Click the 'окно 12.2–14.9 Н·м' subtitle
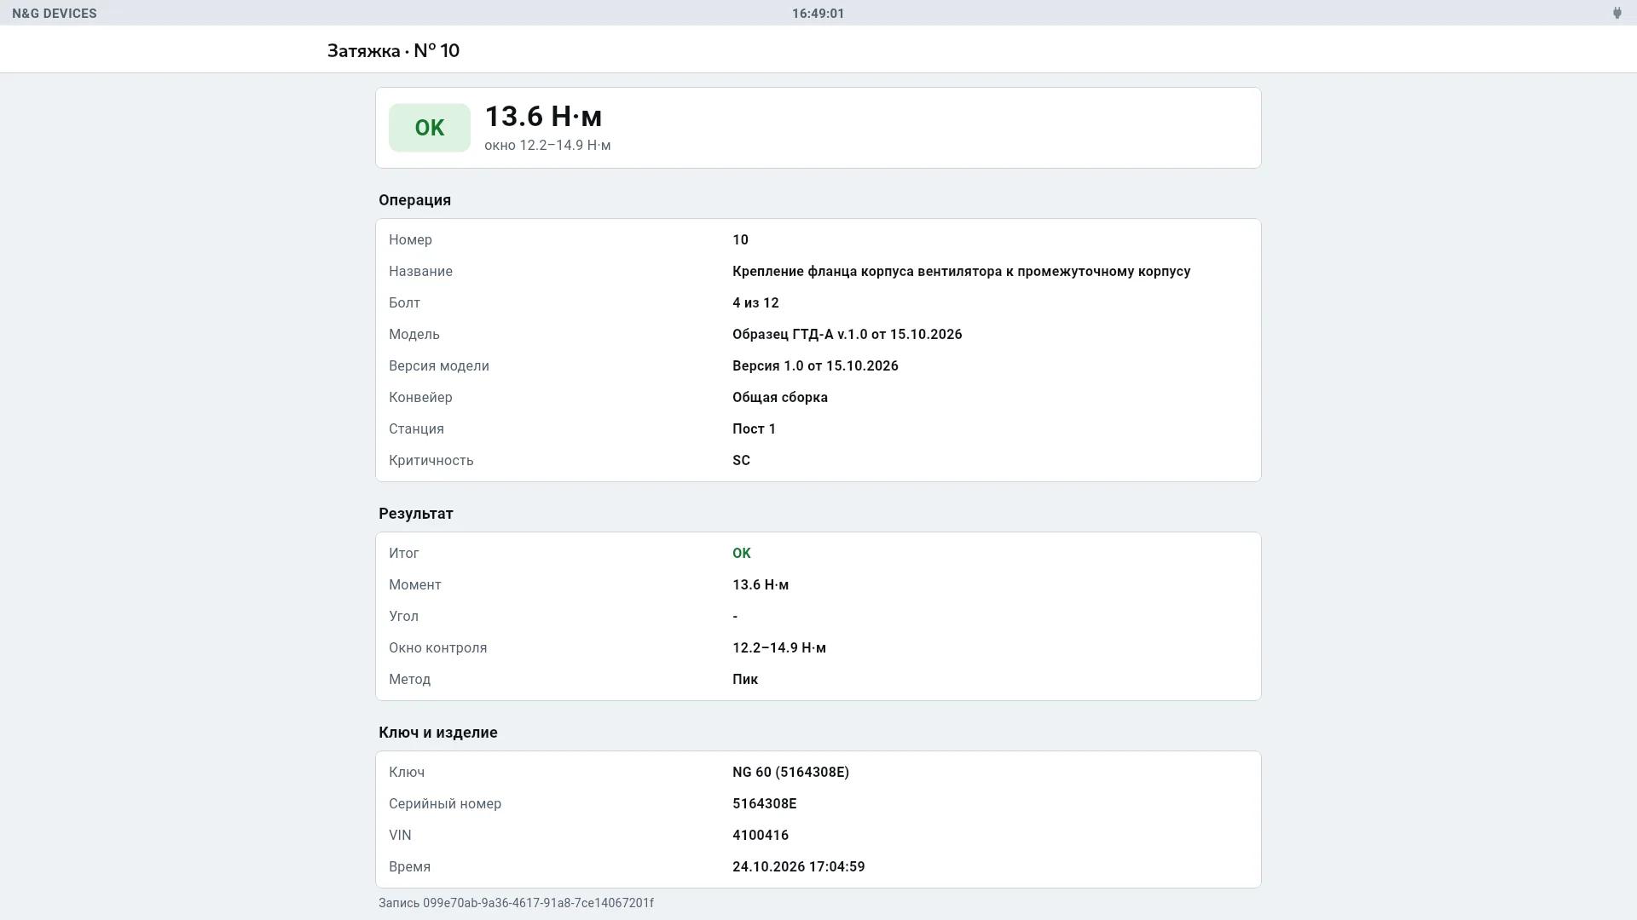The width and height of the screenshot is (1637, 920). (x=547, y=146)
